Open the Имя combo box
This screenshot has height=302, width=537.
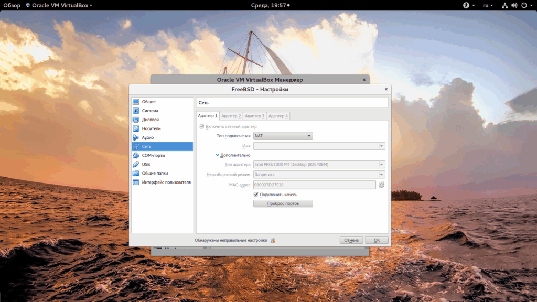click(319, 146)
